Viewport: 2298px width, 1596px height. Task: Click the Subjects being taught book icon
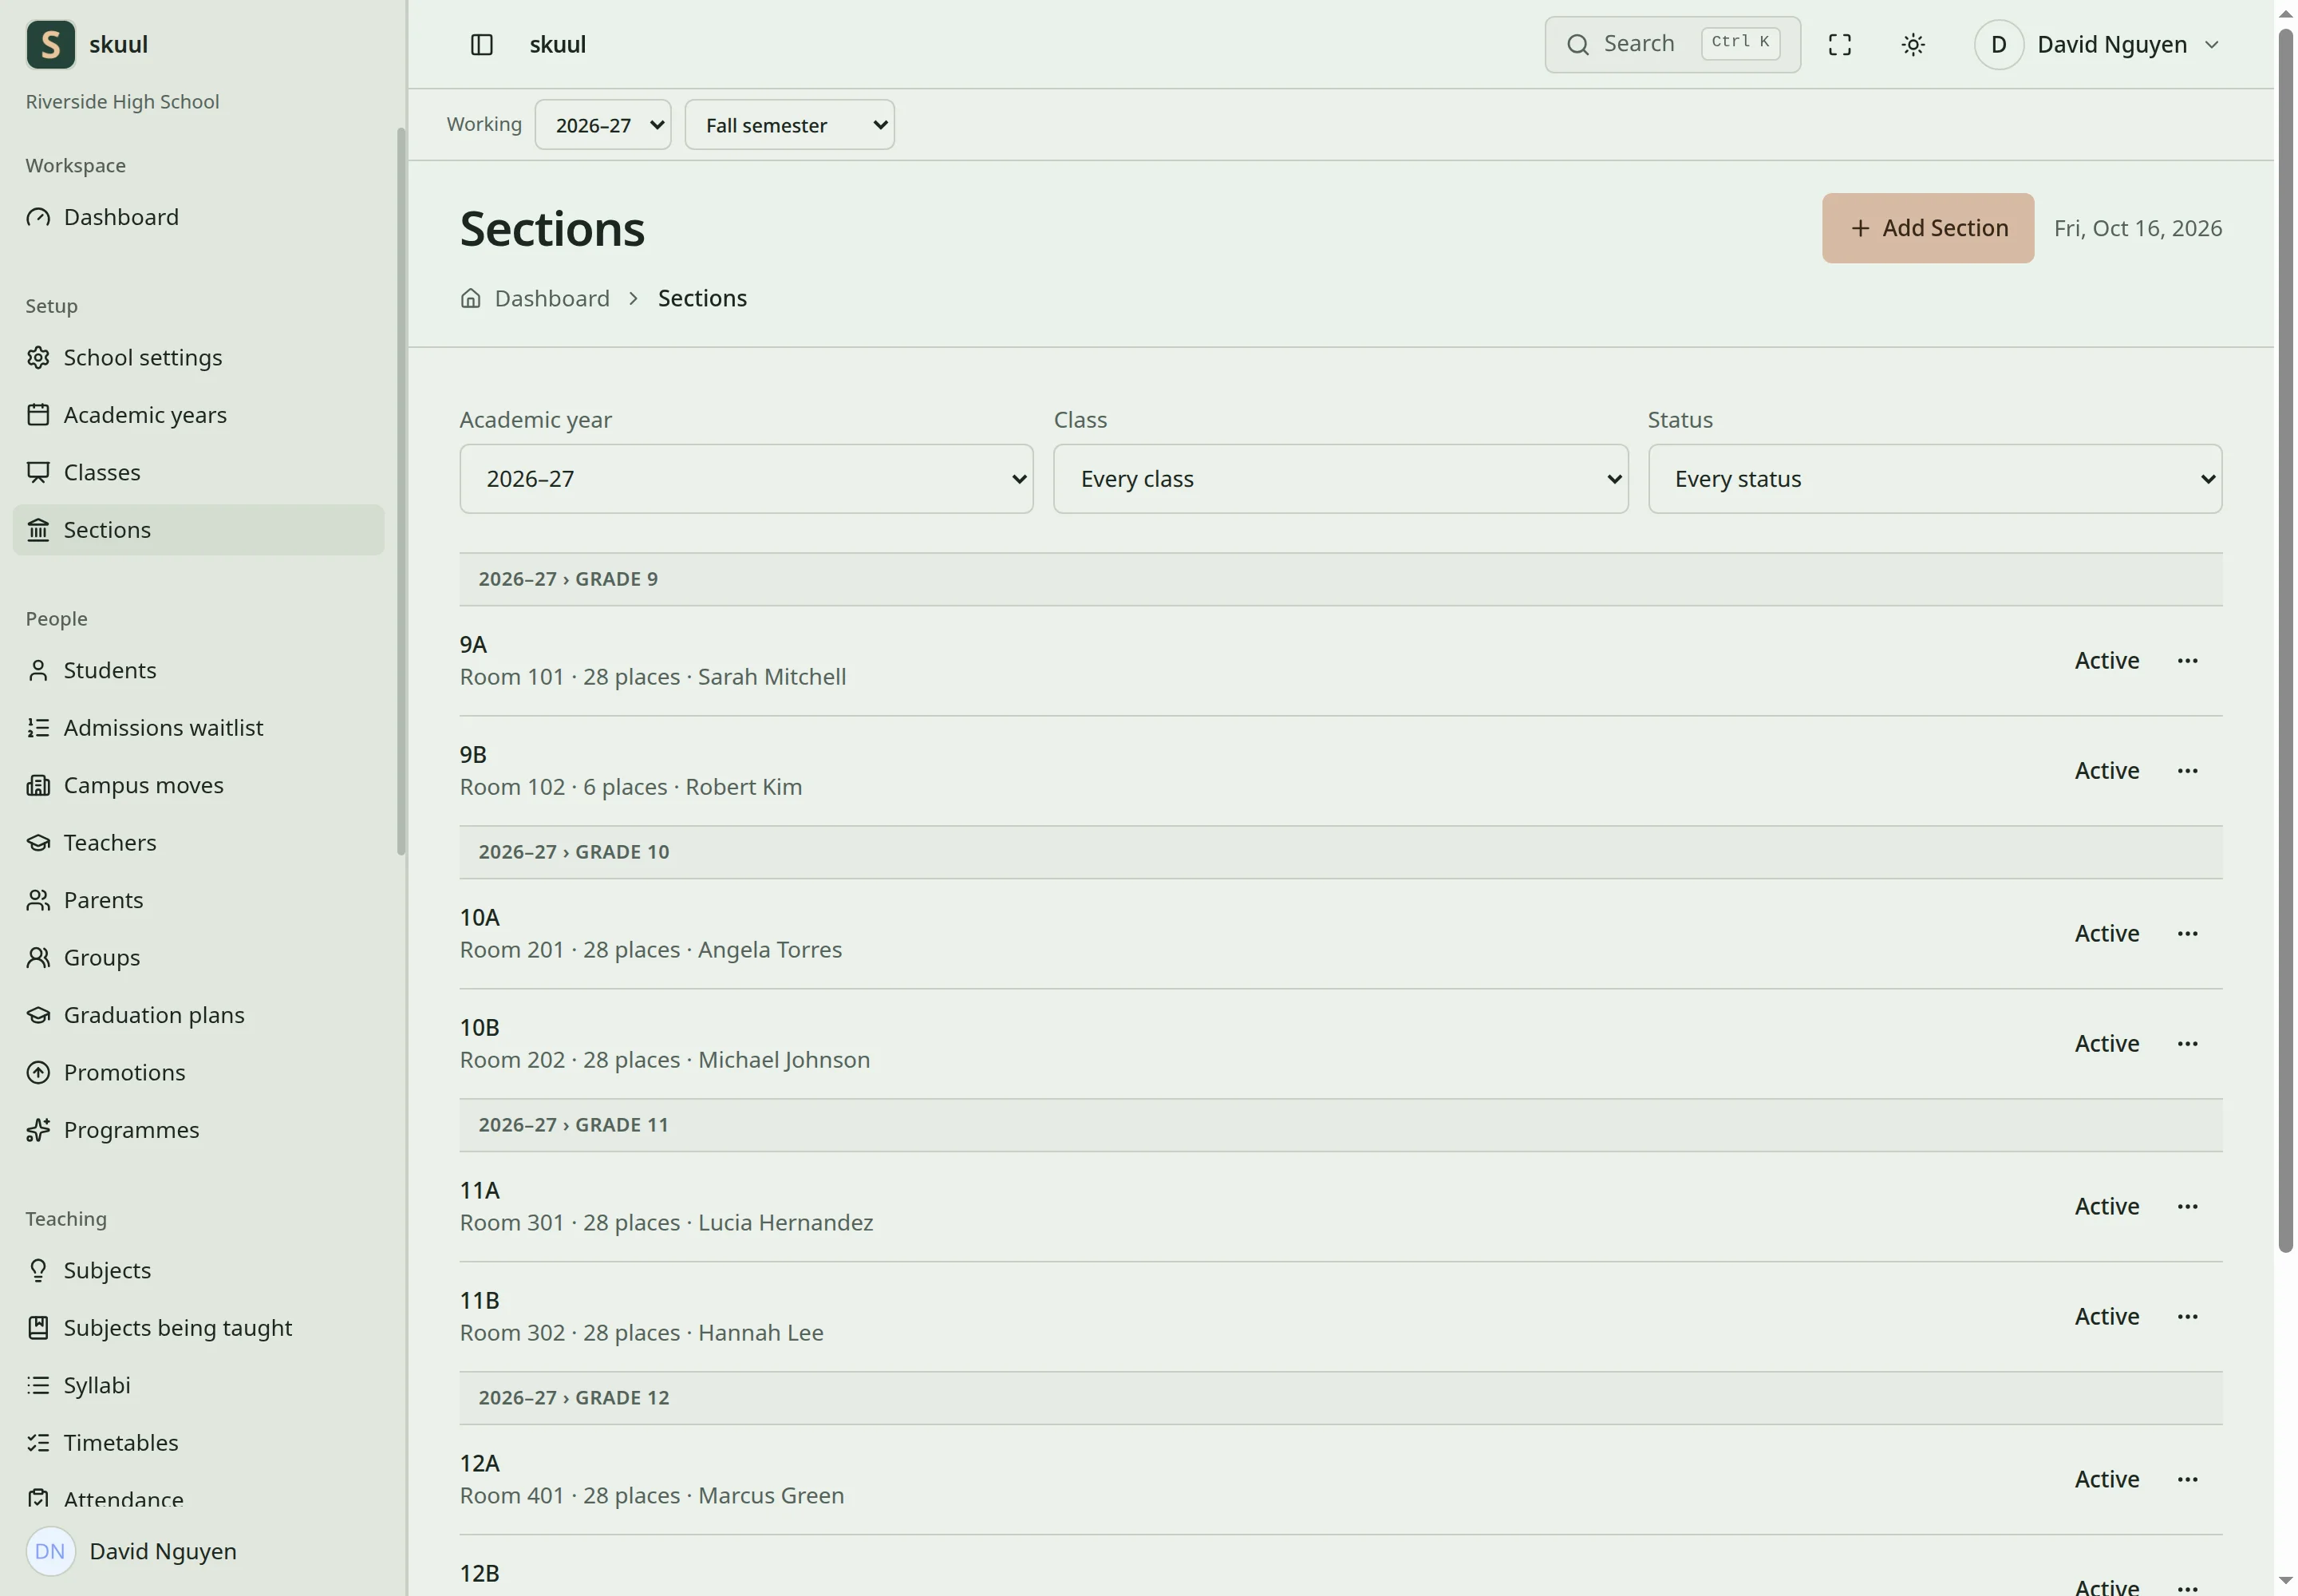(x=38, y=1327)
